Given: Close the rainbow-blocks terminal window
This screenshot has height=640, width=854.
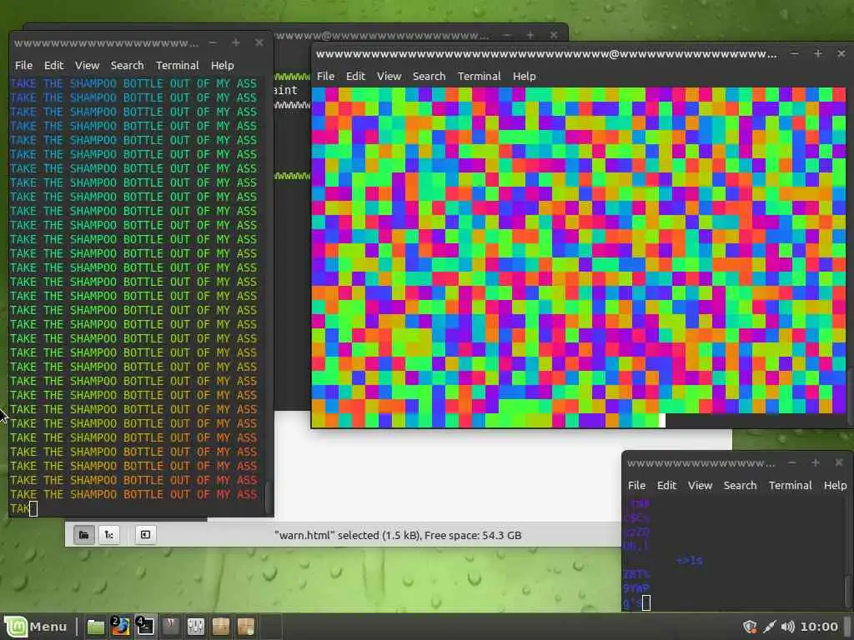Looking at the screenshot, I should point(841,53).
